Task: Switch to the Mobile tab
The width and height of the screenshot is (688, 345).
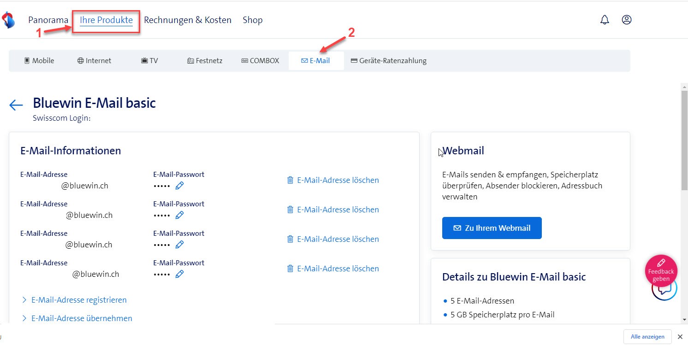Action: [x=39, y=61]
